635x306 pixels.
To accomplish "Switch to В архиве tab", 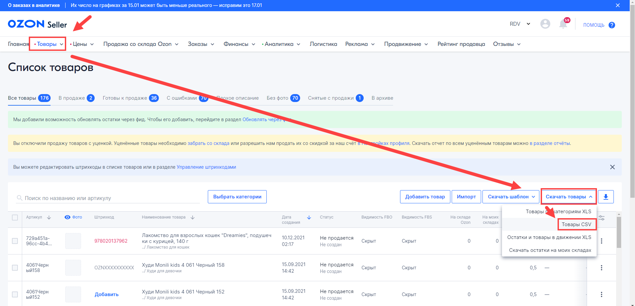I will tap(382, 98).
